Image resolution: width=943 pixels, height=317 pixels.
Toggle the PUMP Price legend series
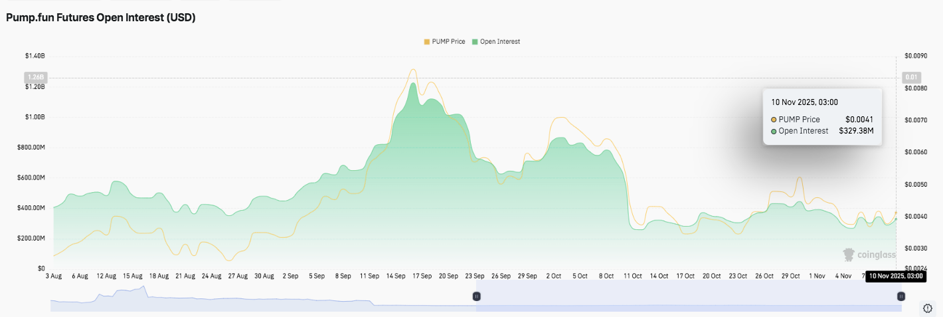click(445, 41)
